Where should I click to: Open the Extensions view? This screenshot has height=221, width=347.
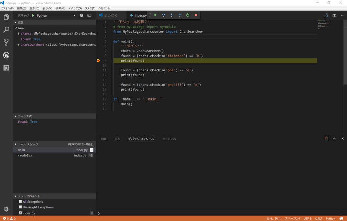[x=6, y=68]
